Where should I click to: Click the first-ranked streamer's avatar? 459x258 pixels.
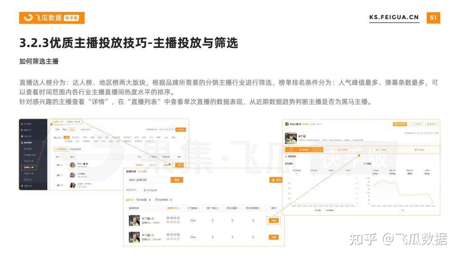(73, 164)
